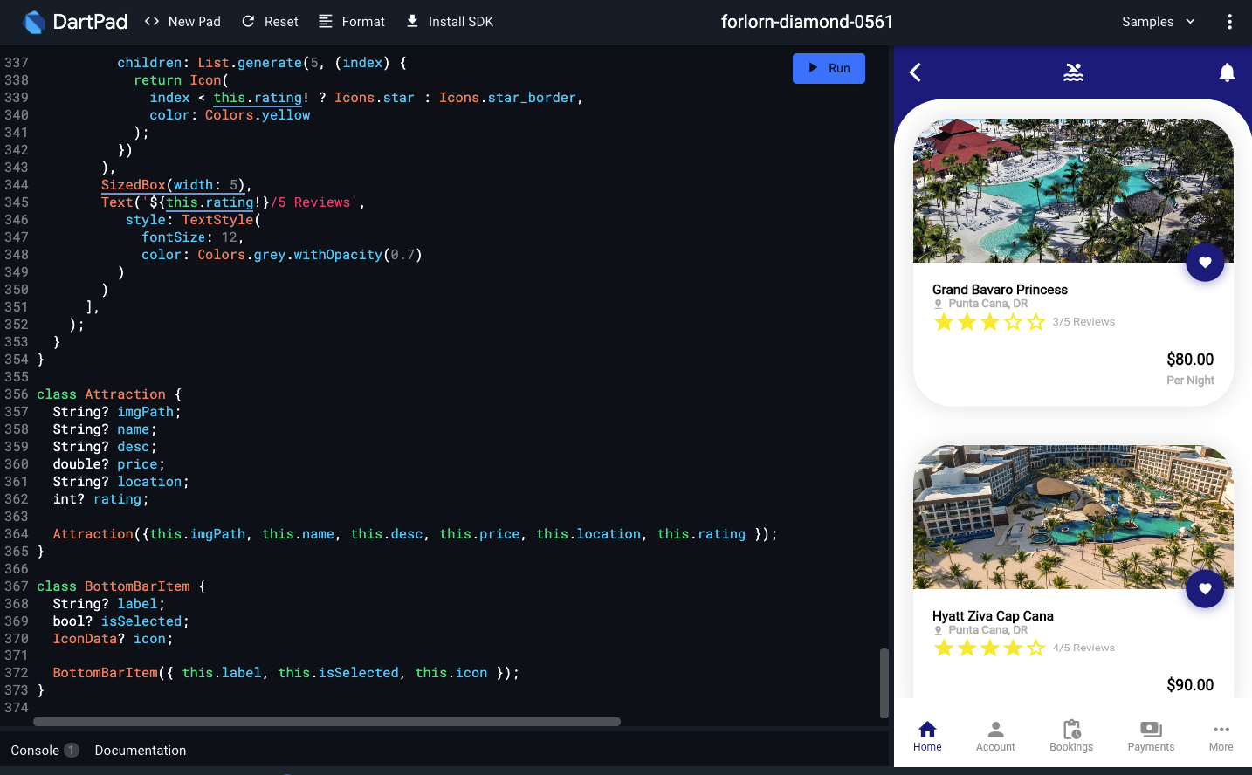1252x775 pixels.
Task: Format the Dart code
Action: [352, 22]
